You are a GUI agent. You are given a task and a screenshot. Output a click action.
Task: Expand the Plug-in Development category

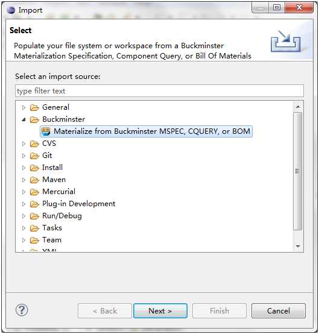24,204
